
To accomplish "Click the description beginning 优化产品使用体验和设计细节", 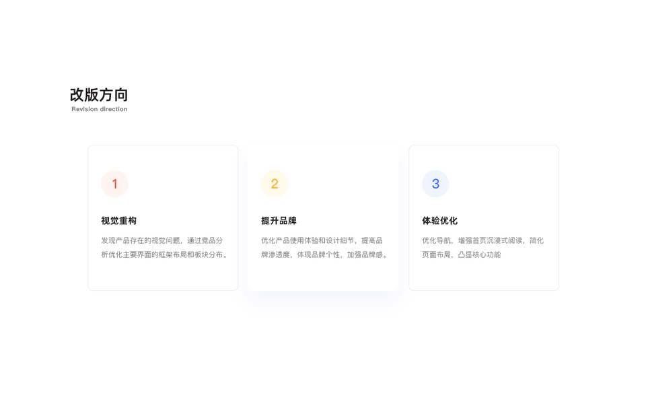I will click(325, 247).
